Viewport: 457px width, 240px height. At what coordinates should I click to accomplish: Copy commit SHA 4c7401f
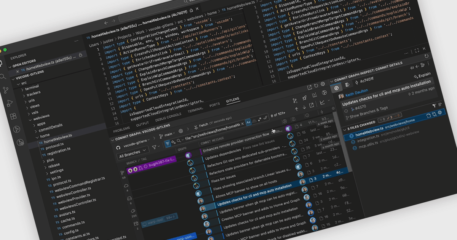[x=367, y=80]
